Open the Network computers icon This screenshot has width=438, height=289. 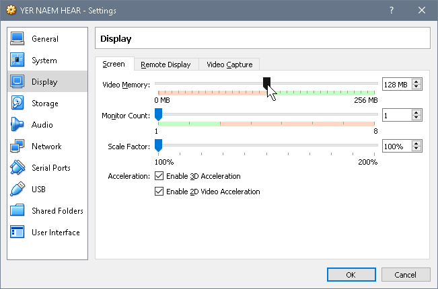[x=17, y=146]
